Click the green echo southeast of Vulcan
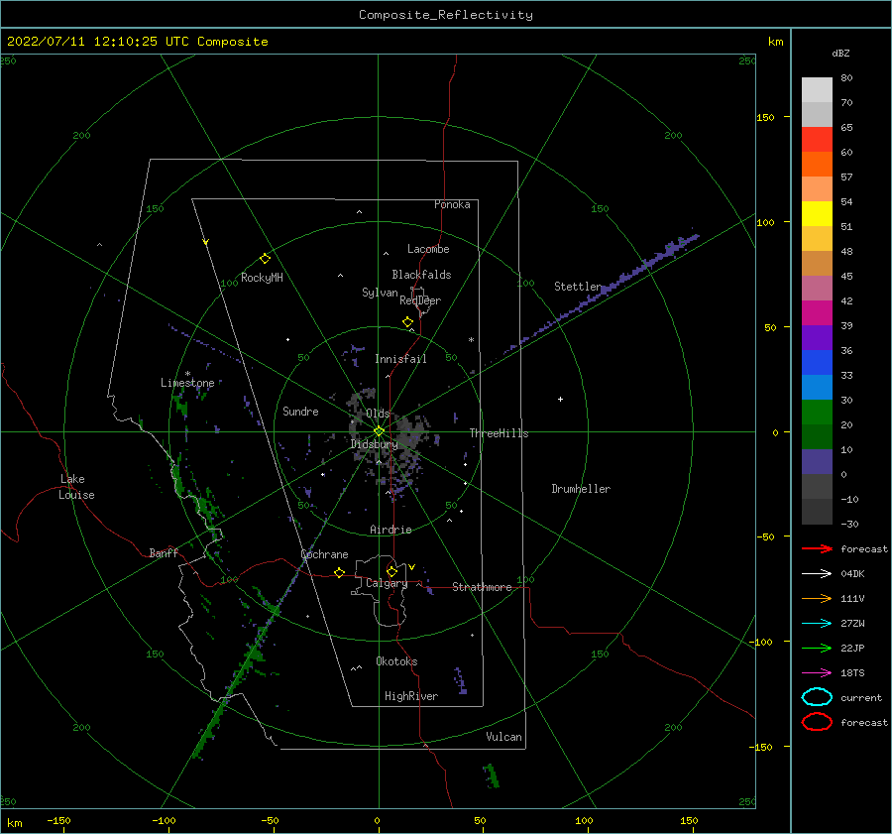 pos(492,775)
